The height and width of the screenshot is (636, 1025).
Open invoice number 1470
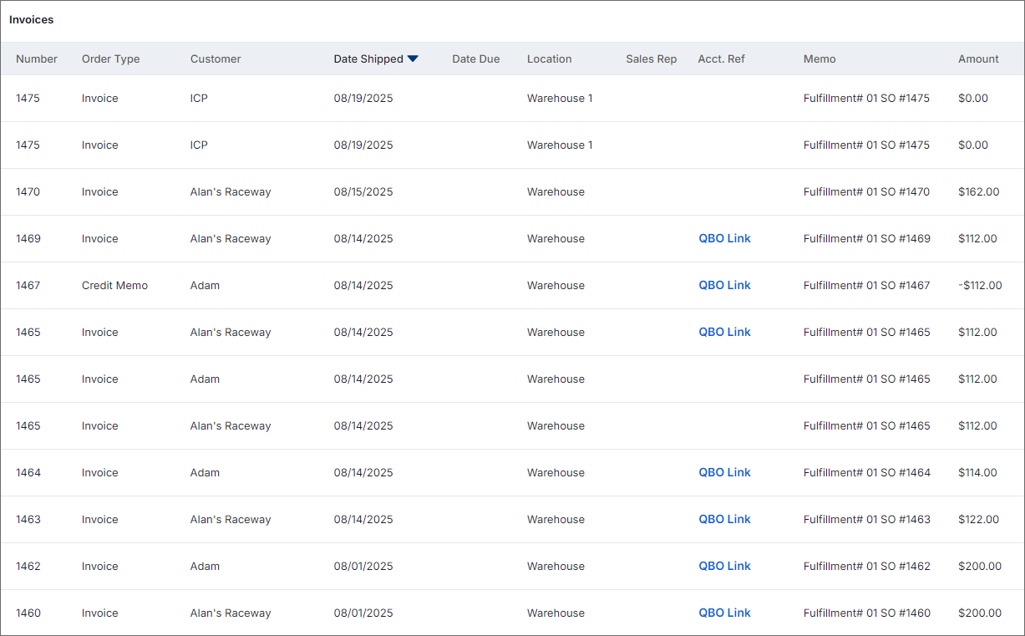coord(27,191)
